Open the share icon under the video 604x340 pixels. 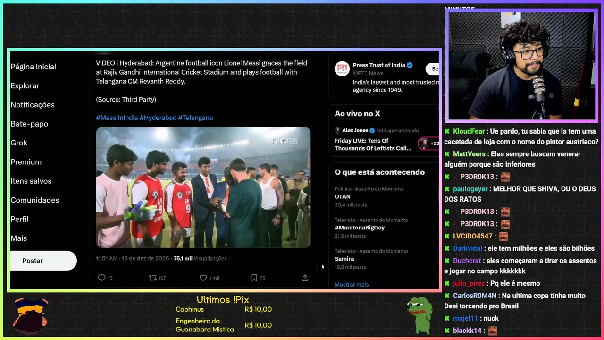[x=305, y=278]
